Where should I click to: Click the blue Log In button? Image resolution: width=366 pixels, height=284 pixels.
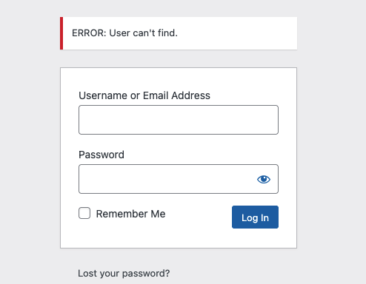pyautogui.click(x=255, y=217)
